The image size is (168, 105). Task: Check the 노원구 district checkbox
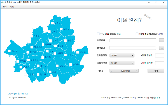point(61,29)
